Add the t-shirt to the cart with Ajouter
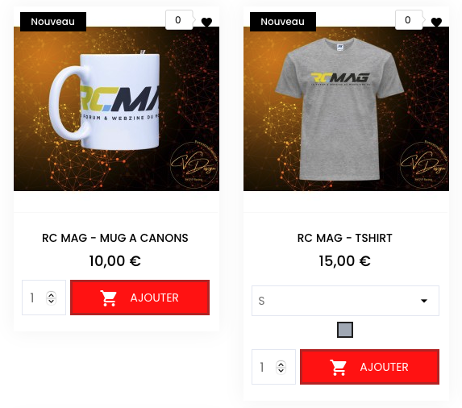The width and height of the screenshot is (462, 408). tap(370, 367)
